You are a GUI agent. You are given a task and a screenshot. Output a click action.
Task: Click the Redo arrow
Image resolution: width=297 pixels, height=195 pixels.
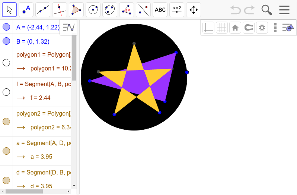[249, 10]
